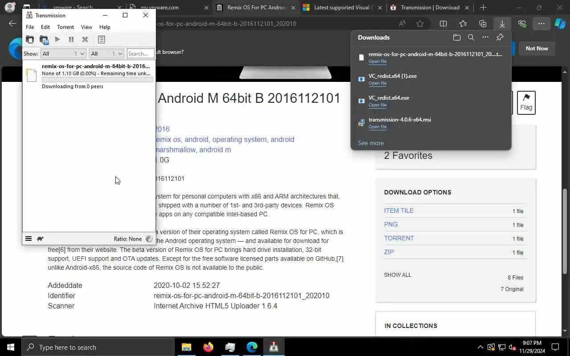570x356 pixels.
Task: Open Firefox from taskbar
Action: [x=208, y=347]
